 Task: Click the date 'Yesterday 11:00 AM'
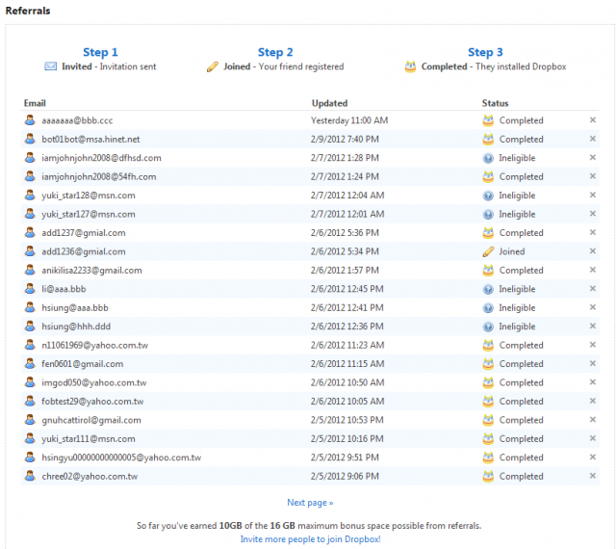(x=349, y=120)
